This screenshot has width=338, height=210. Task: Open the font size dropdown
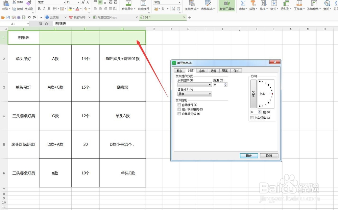pos(78,3)
